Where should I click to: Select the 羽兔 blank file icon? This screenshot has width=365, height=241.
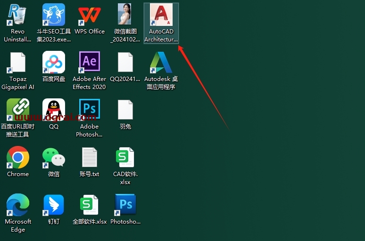(125, 110)
